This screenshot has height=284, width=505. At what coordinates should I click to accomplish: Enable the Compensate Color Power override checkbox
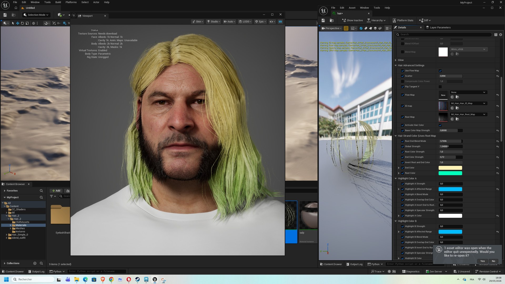(x=402, y=81)
